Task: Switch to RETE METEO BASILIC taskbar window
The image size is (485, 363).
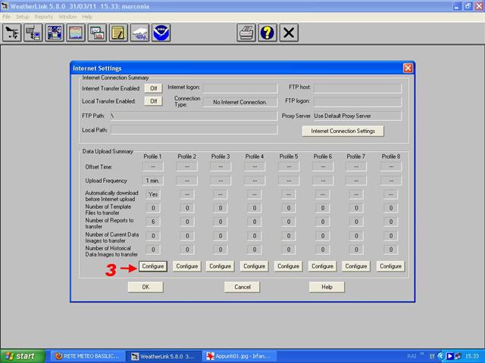Action: click(88, 356)
